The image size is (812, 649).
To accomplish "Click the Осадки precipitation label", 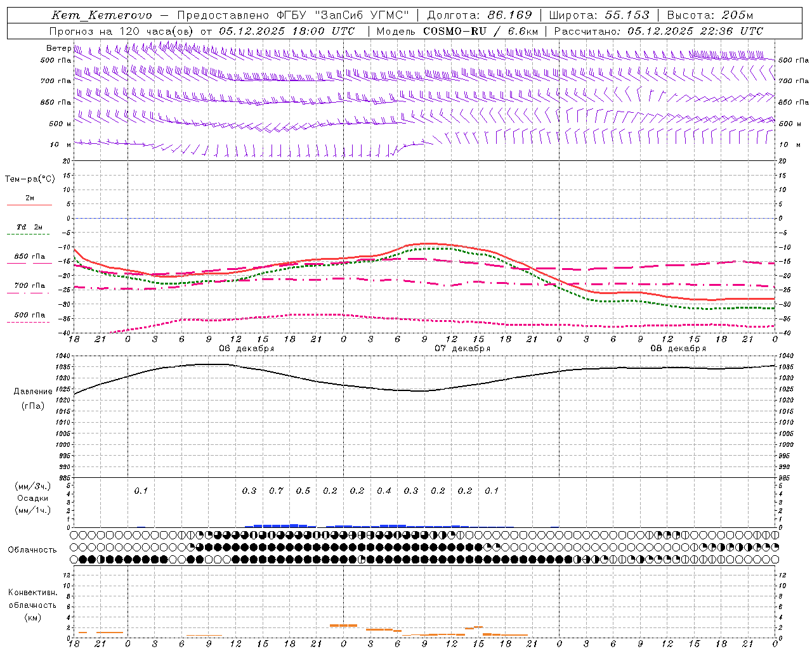I will 33,498.
